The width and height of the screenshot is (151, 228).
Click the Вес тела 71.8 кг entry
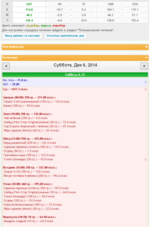pos(15,80)
